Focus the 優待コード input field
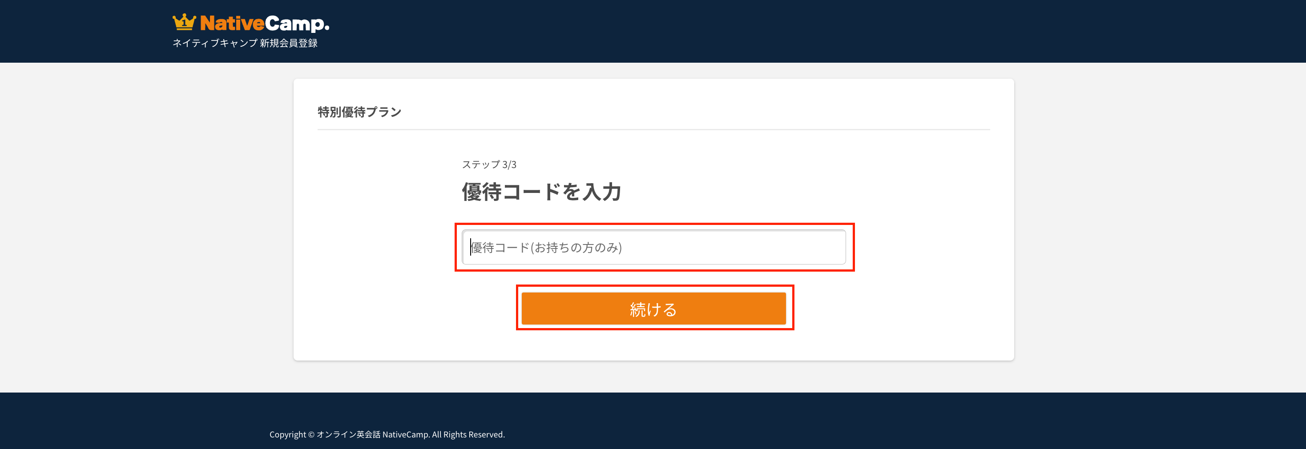 coord(653,247)
